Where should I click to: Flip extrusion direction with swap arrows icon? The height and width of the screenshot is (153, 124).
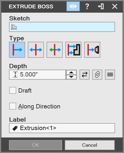pyautogui.click(x=85, y=75)
